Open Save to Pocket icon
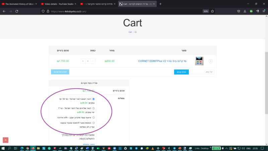268x151 pixels. pyautogui.click(x=239, y=11)
